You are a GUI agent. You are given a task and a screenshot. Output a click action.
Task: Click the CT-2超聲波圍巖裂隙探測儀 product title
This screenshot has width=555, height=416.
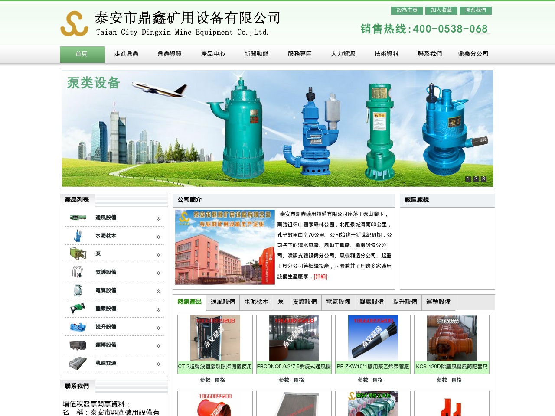click(215, 367)
